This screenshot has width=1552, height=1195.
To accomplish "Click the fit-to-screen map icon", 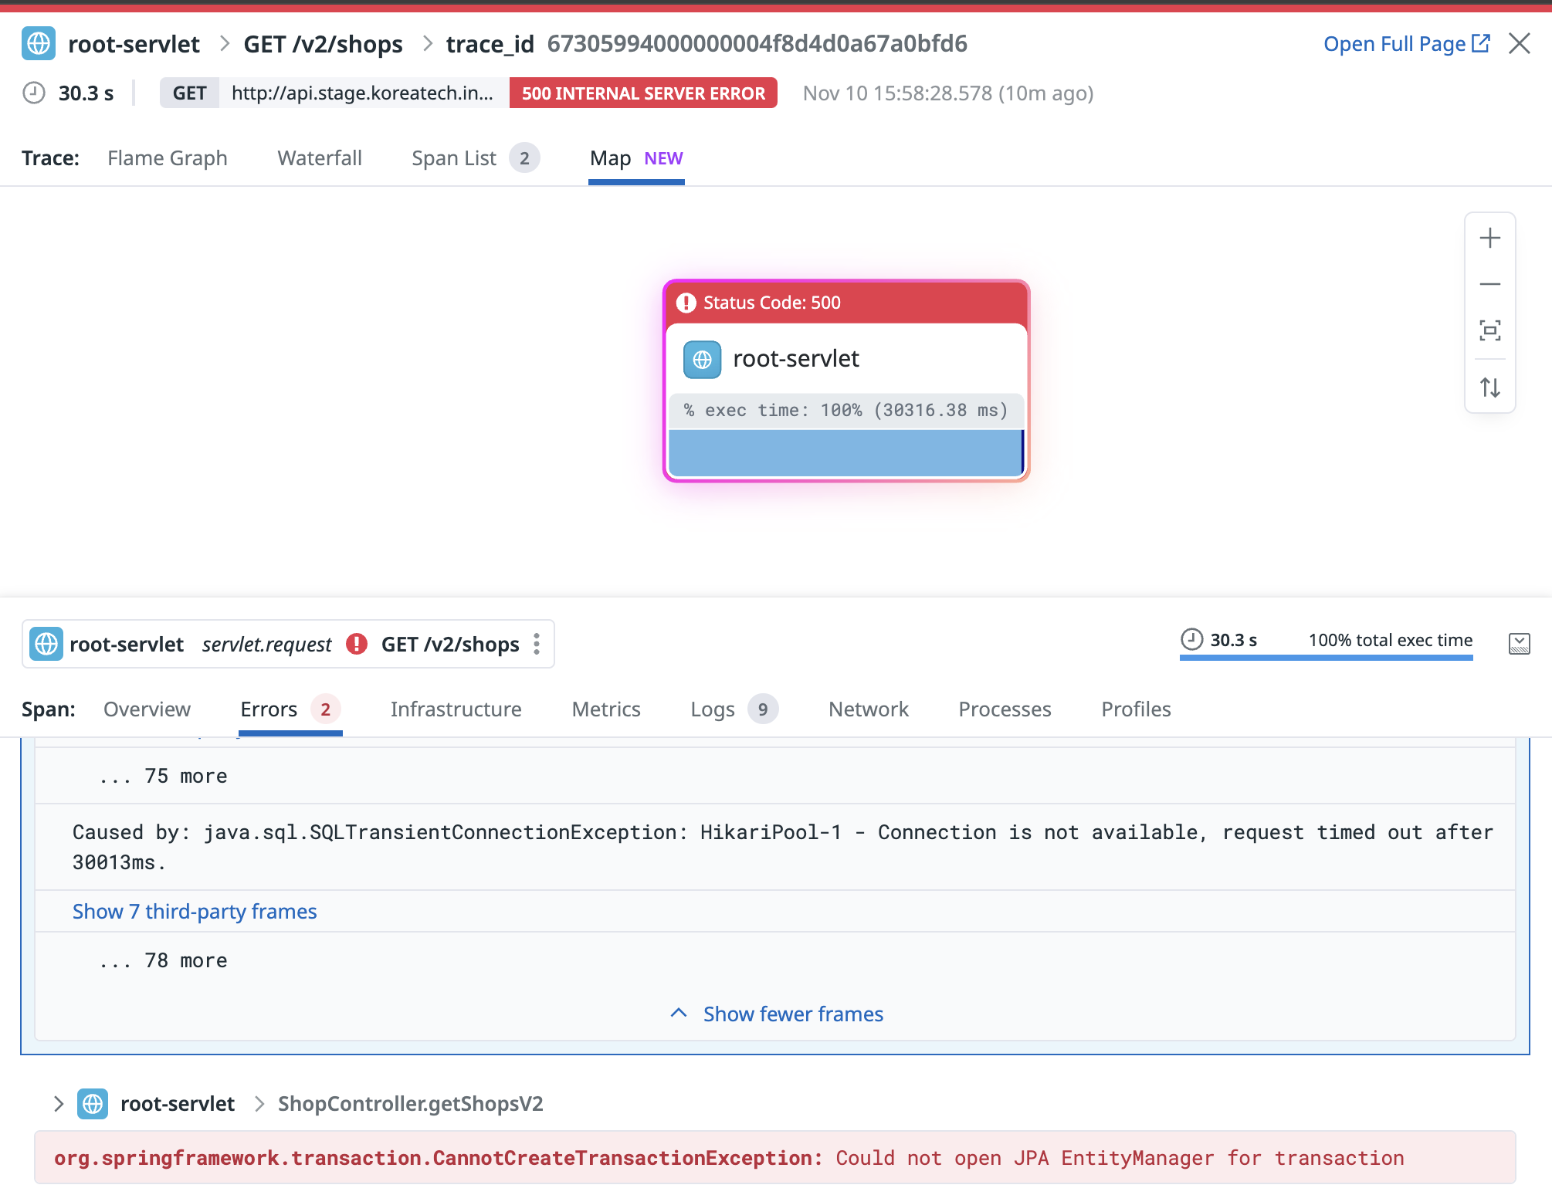I will (1489, 330).
